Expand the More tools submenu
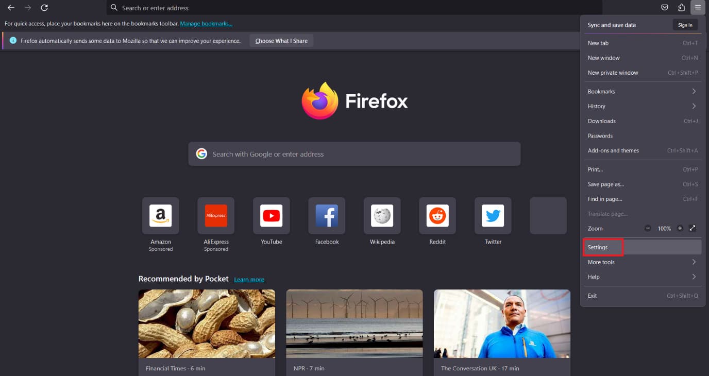This screenshot has width=709, height=376. point(642,262)
